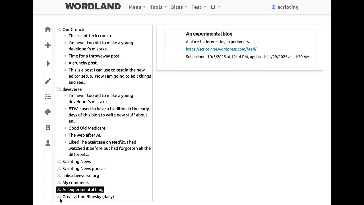Select links.daveverse.org feed
The width and height of the screenshot is (364, 205).
point(80,176)
